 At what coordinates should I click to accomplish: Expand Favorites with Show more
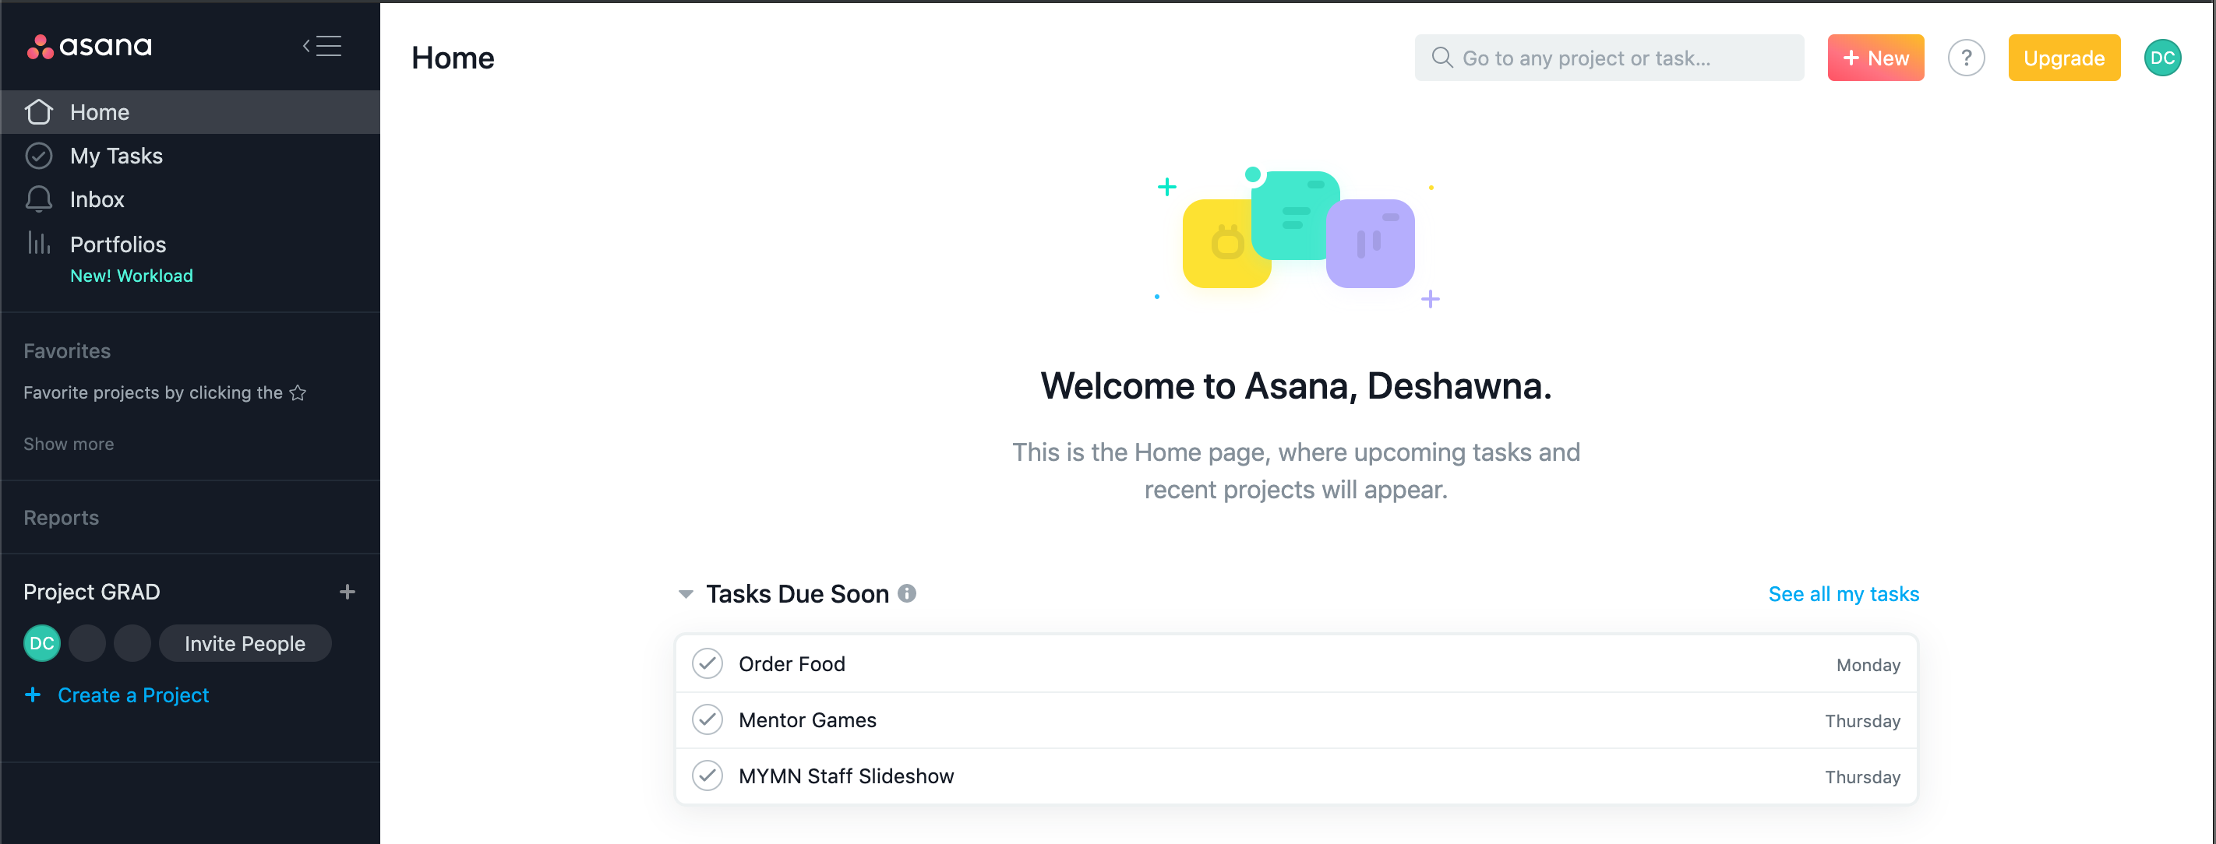pos(69,444)
